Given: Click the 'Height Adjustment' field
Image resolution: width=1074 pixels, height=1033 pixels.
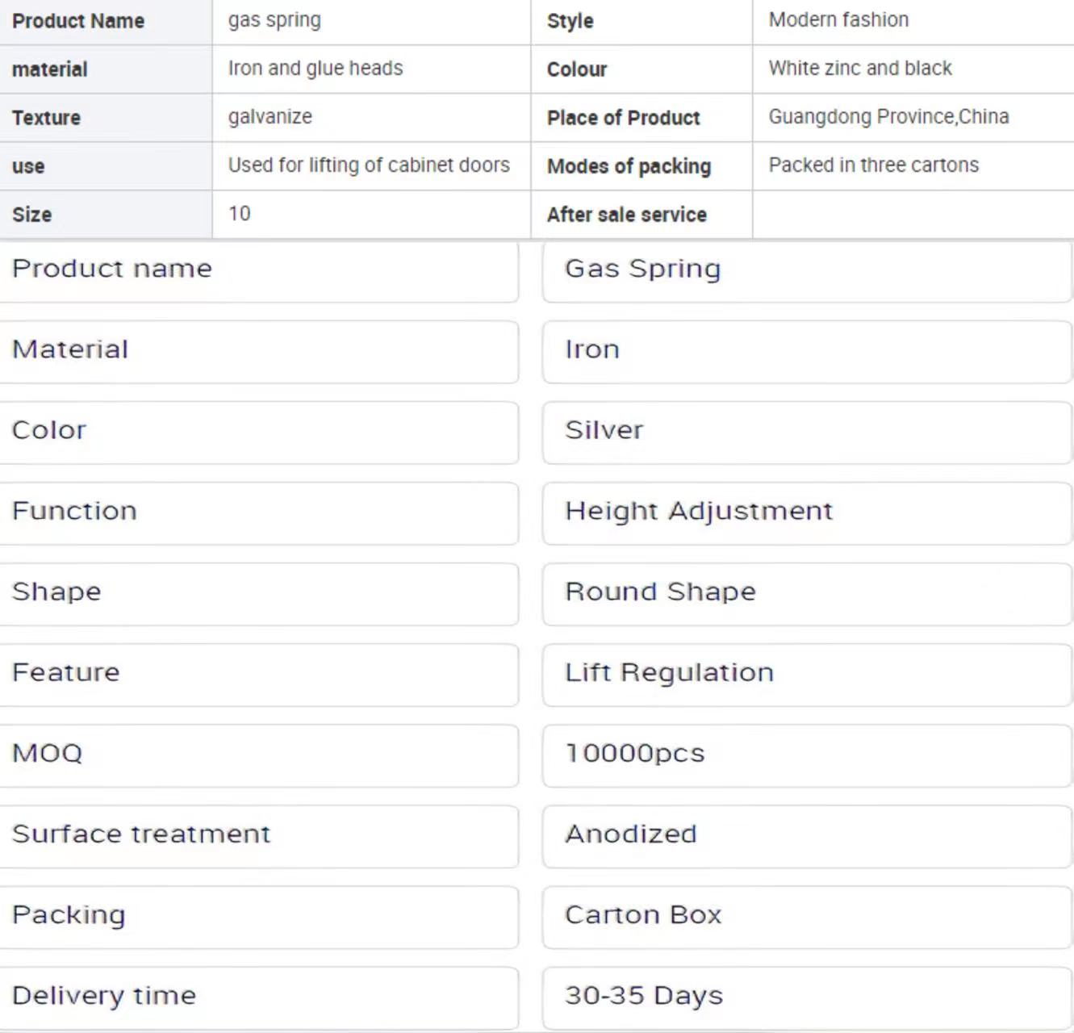Looking at the screenshot, I should tap(807, 513).
